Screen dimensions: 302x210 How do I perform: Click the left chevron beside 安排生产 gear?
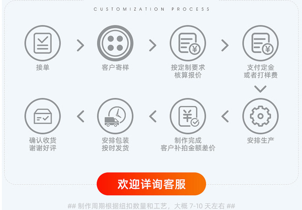225,116
